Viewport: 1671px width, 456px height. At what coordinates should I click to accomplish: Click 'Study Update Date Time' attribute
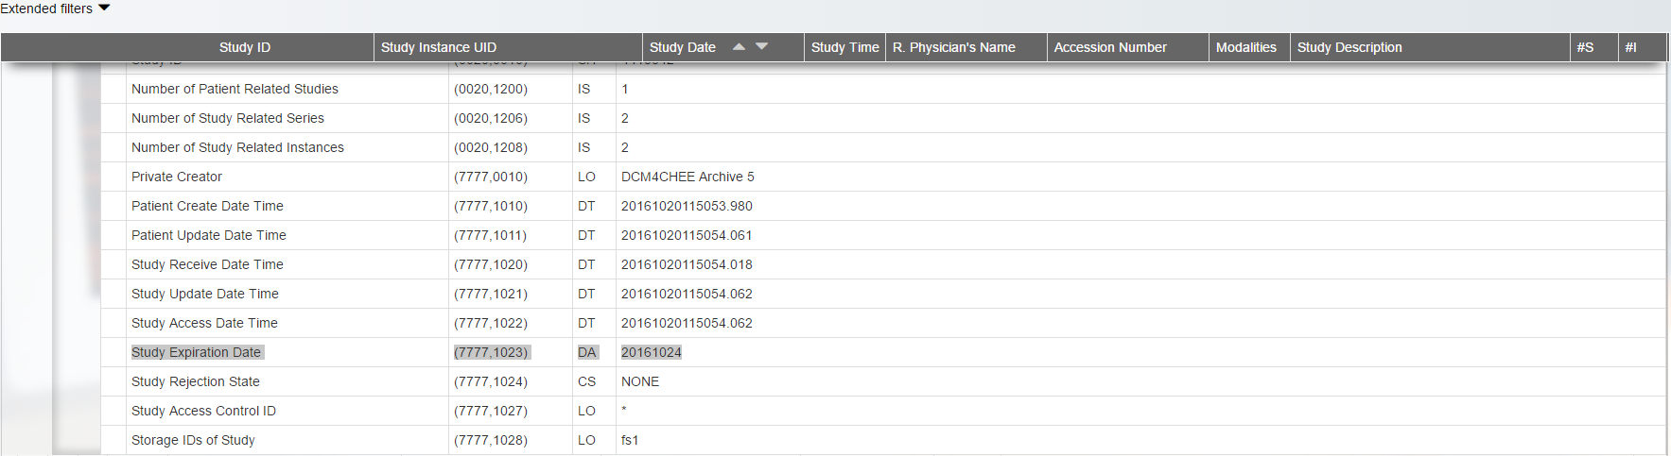click(205, 294)
